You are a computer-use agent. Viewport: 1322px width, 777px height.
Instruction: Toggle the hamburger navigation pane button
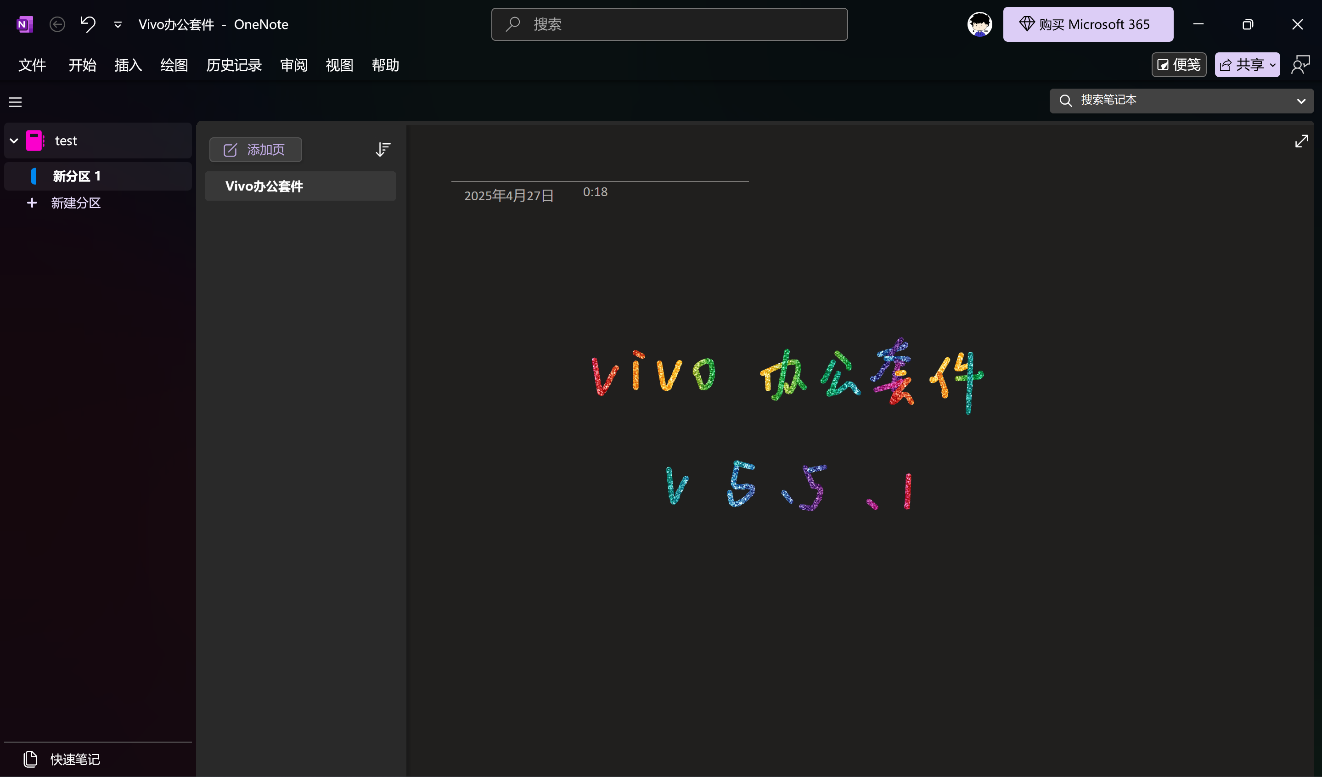pyautogui.click(x=15, y=102)
